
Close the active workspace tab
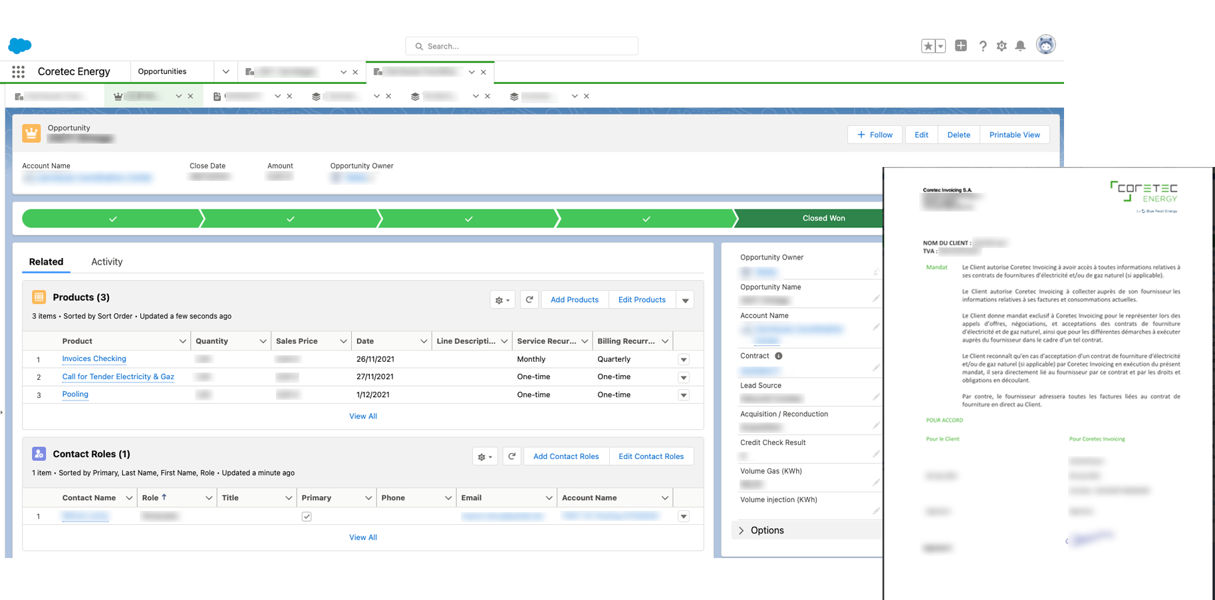[x=483, y=72]
